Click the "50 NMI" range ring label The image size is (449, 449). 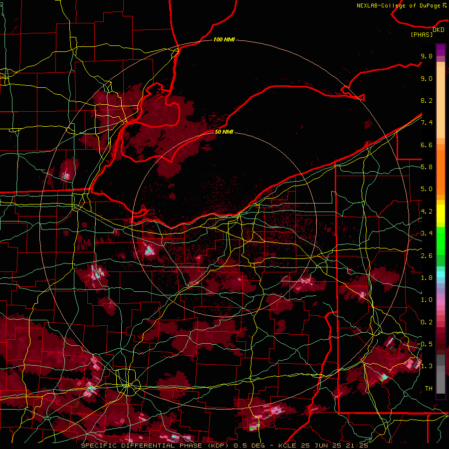(x=224, y=132)
